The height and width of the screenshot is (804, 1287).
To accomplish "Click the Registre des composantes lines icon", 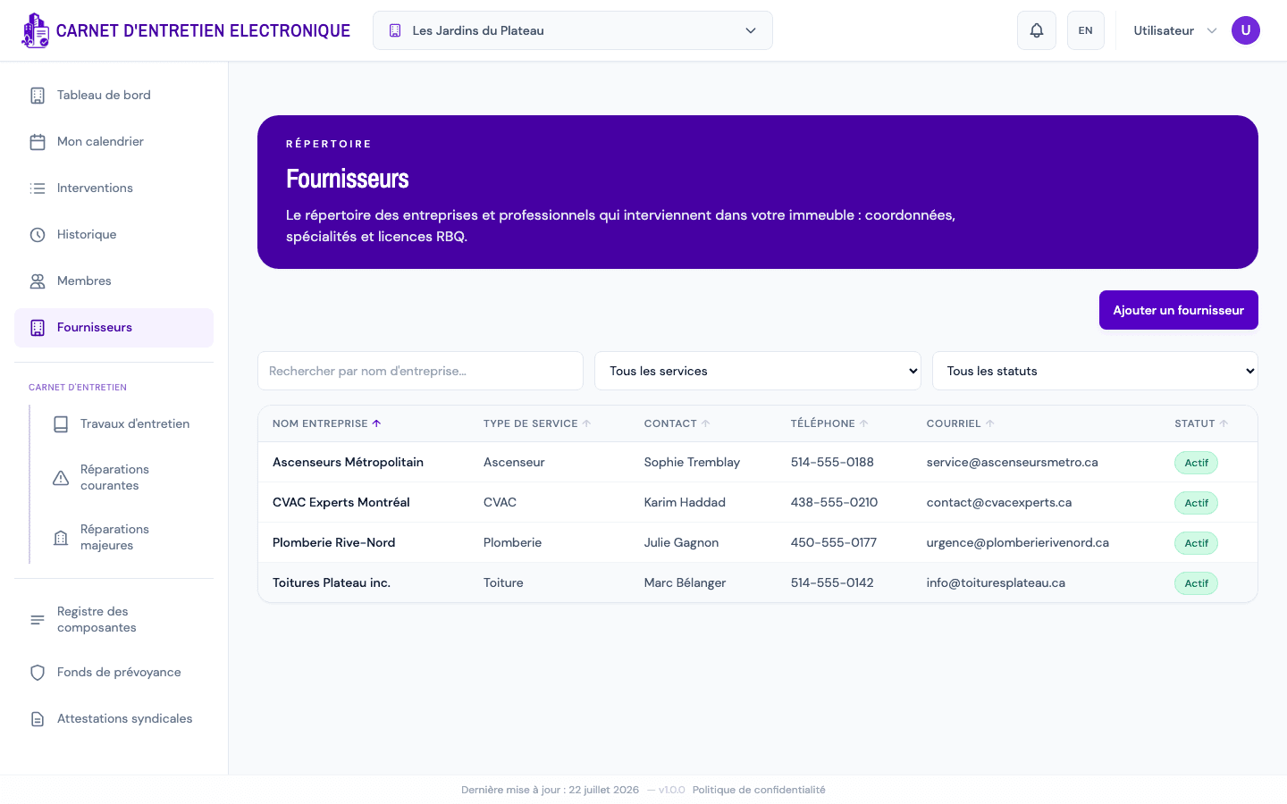I will pyautogui.click(x=38, y=620).
